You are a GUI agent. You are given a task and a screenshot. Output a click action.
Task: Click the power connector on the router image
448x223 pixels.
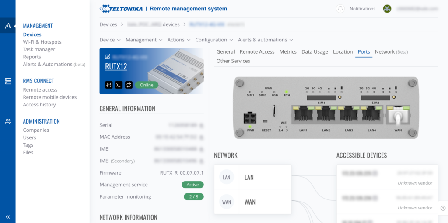click(249, 118)
